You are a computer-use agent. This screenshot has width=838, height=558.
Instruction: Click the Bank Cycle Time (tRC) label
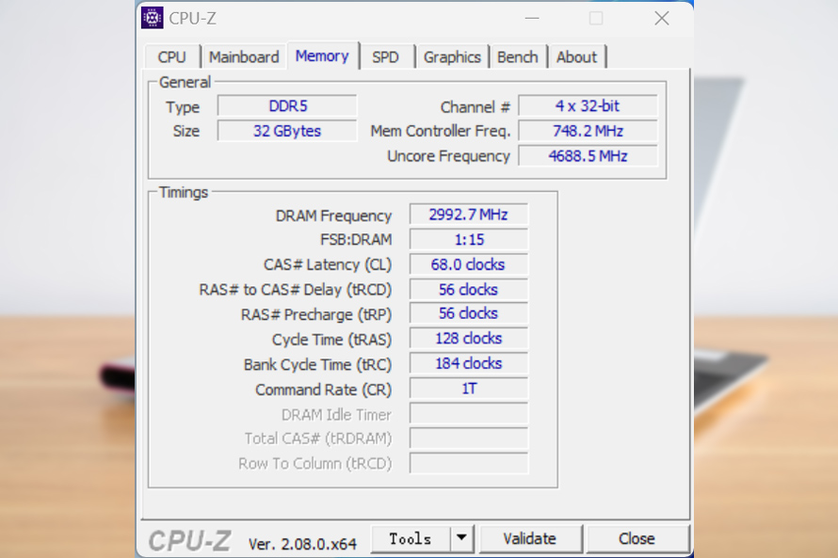click(318, 365)
